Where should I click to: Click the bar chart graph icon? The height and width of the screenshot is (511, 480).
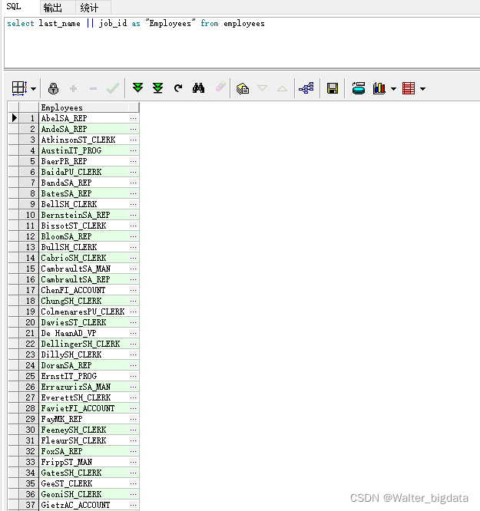[x=379, y=88]
